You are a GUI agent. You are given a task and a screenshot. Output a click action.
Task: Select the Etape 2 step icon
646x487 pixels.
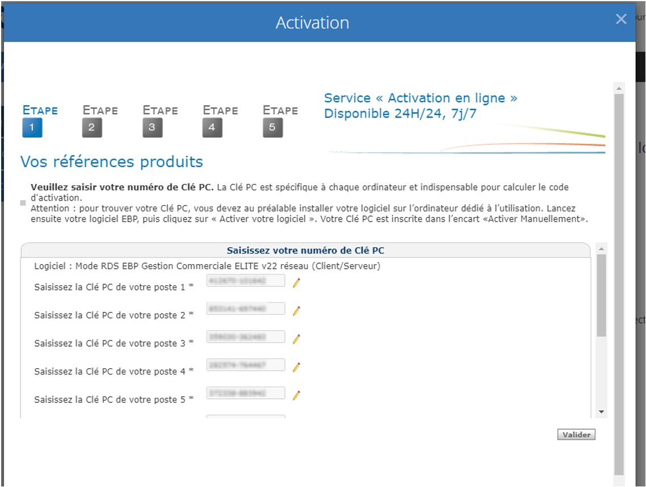point(92,127)
